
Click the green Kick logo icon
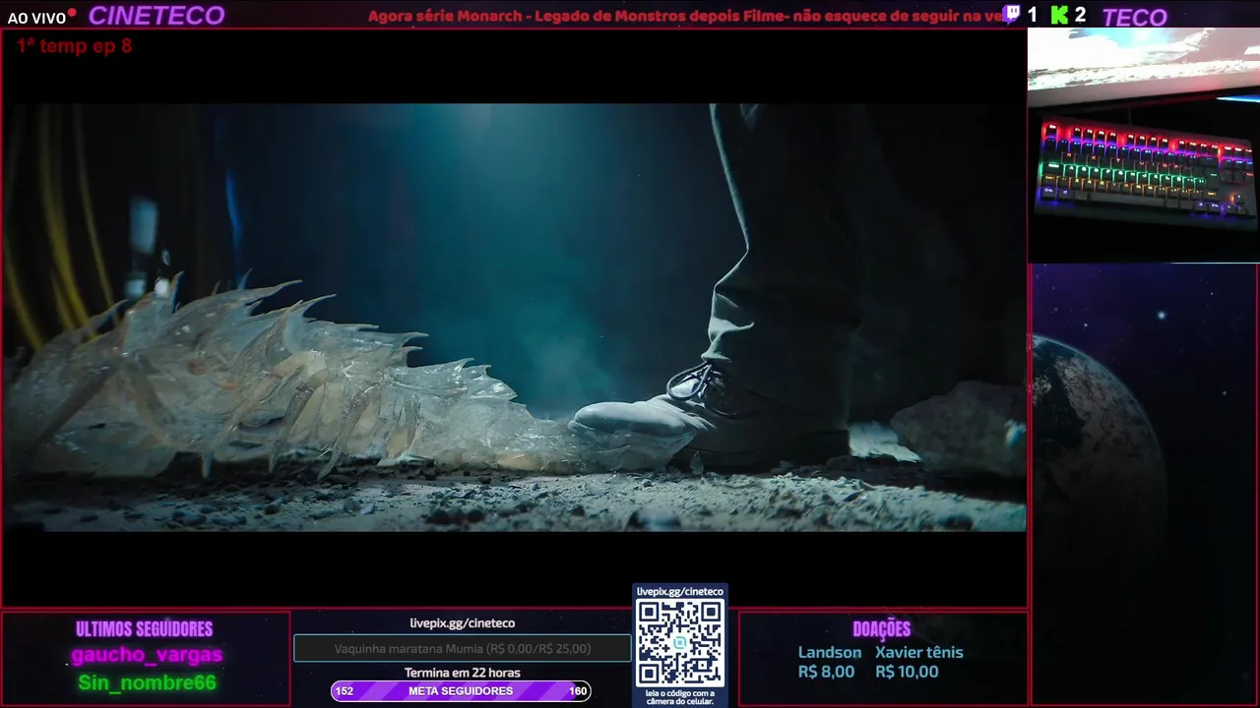point(1059,15)
